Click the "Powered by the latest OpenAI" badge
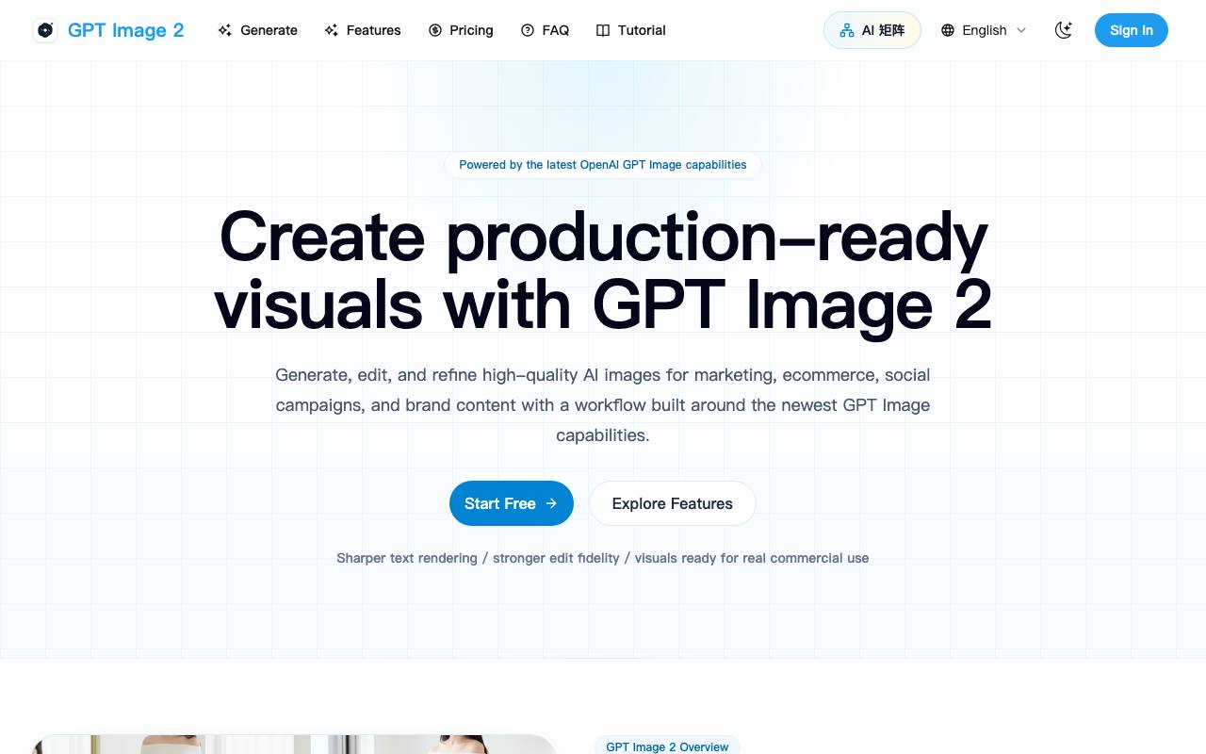Screen dimensions: 1206x754 coord(603,165)
